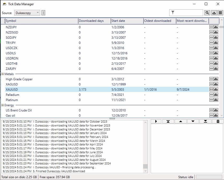224x180 pixels.
Task: Download data for USDTHB
Action: pyautogui.click(x=216, y=63)
